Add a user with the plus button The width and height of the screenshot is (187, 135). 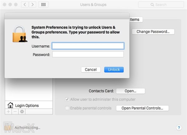tap(8, 111)
